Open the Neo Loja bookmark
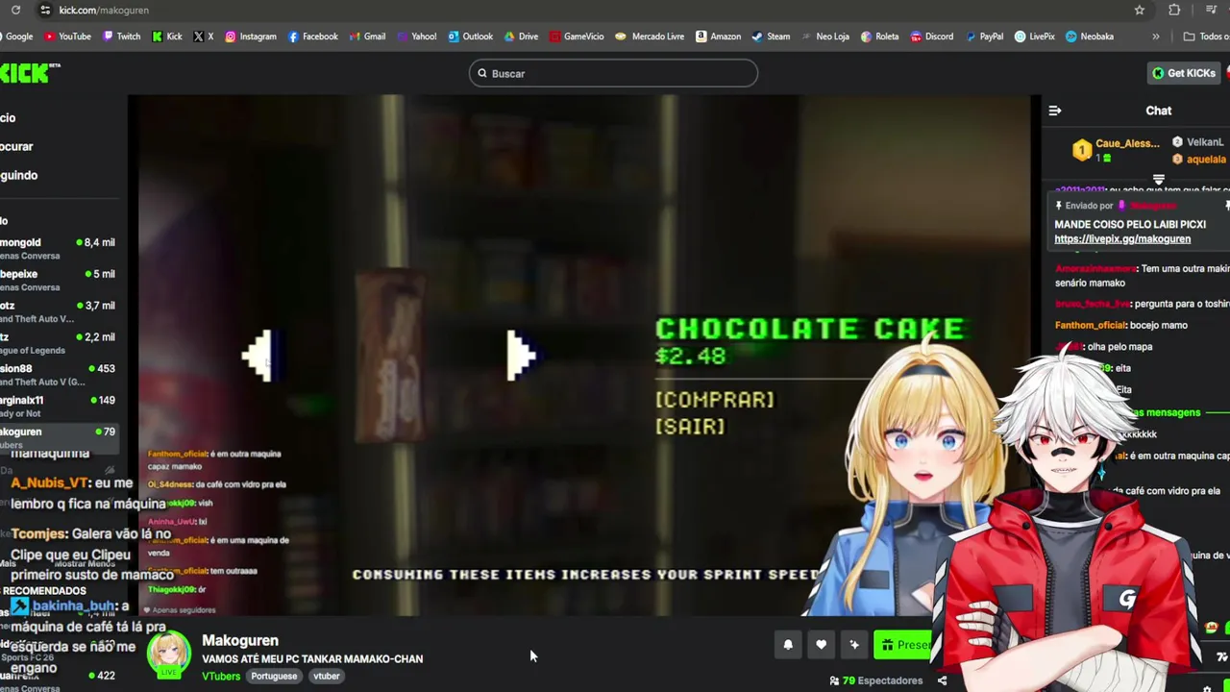This screenshot has height=692, width=1230. pos(824,37)
